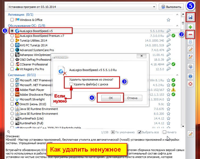Click the star on Adobe Shockwave Player row
This screenshot has width=200, height=159.
(169, 95)
